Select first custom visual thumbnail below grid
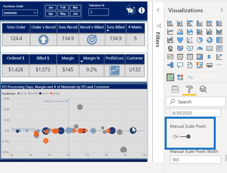227x173 pixels. point(170,77)
